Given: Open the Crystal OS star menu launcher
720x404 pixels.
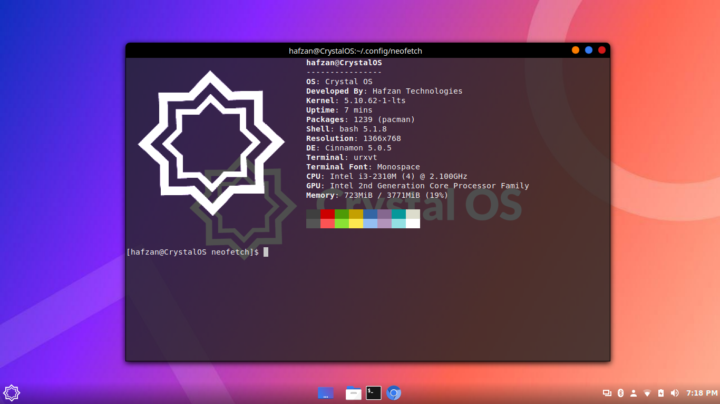Looking at the screenshot, I should [x=12, y=392].
